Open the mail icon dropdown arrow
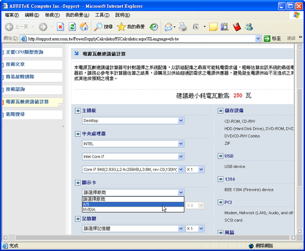 [174, 27]
